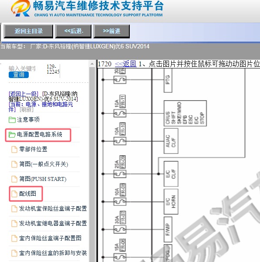Open the 注意事项 folder
The image size is (260, 262).
pos(28,119)
